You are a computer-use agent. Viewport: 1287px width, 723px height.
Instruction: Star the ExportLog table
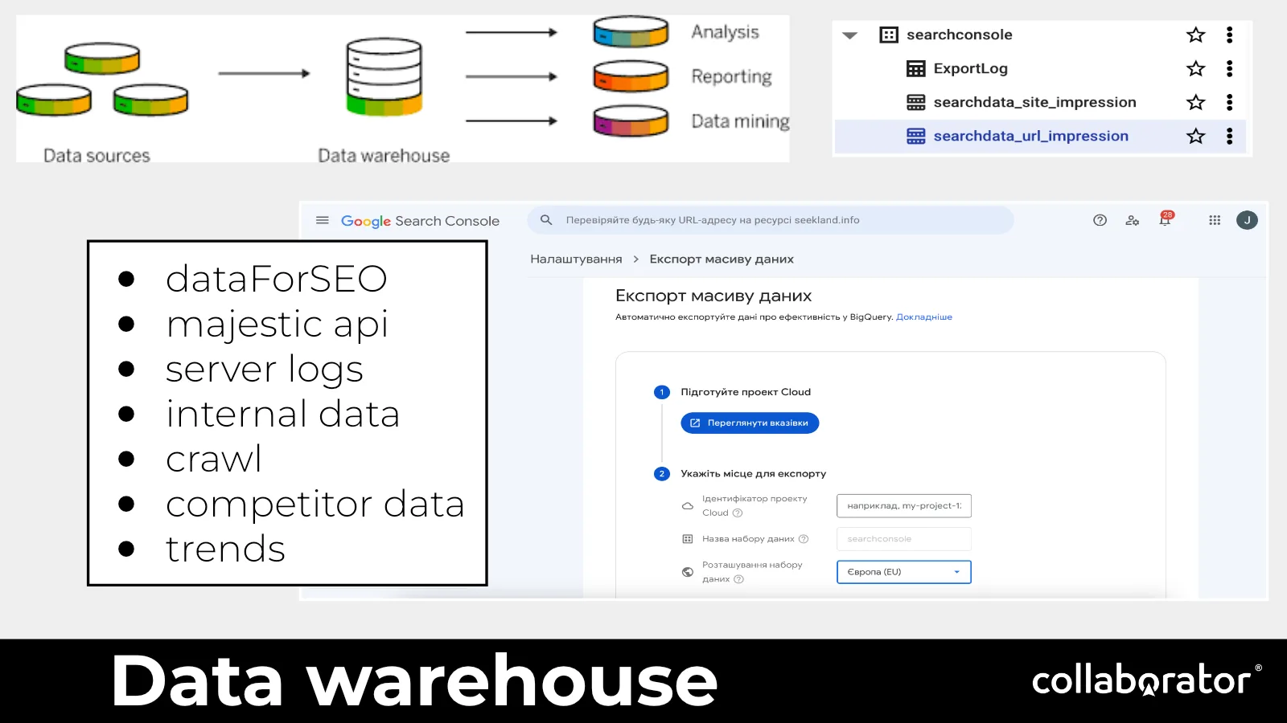point(1196,68)
